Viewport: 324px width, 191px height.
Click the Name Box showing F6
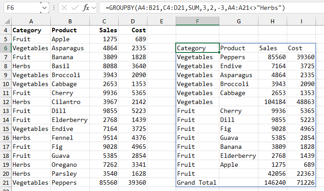tap(22, 8)
